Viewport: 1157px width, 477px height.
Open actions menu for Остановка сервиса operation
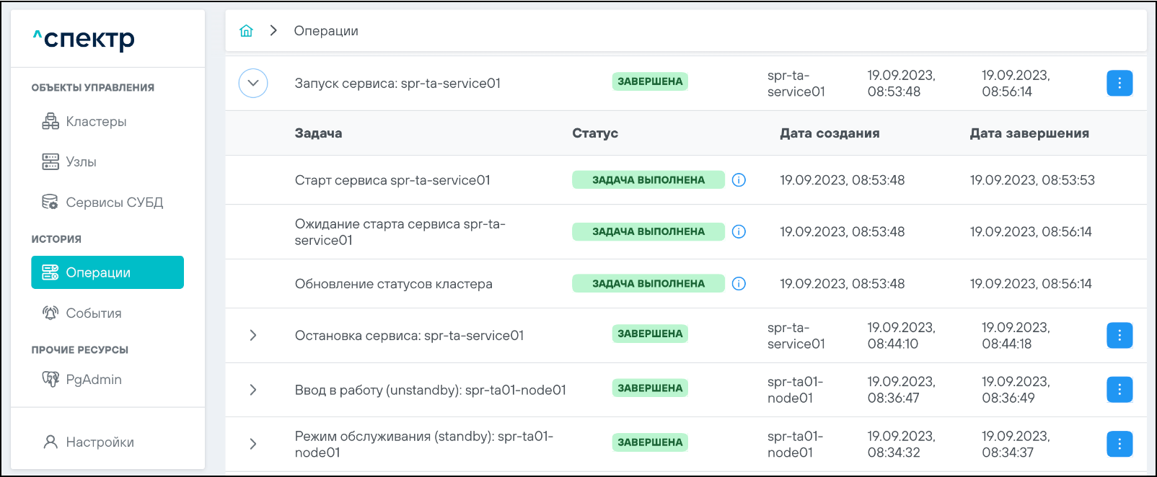click(1119, 335)
